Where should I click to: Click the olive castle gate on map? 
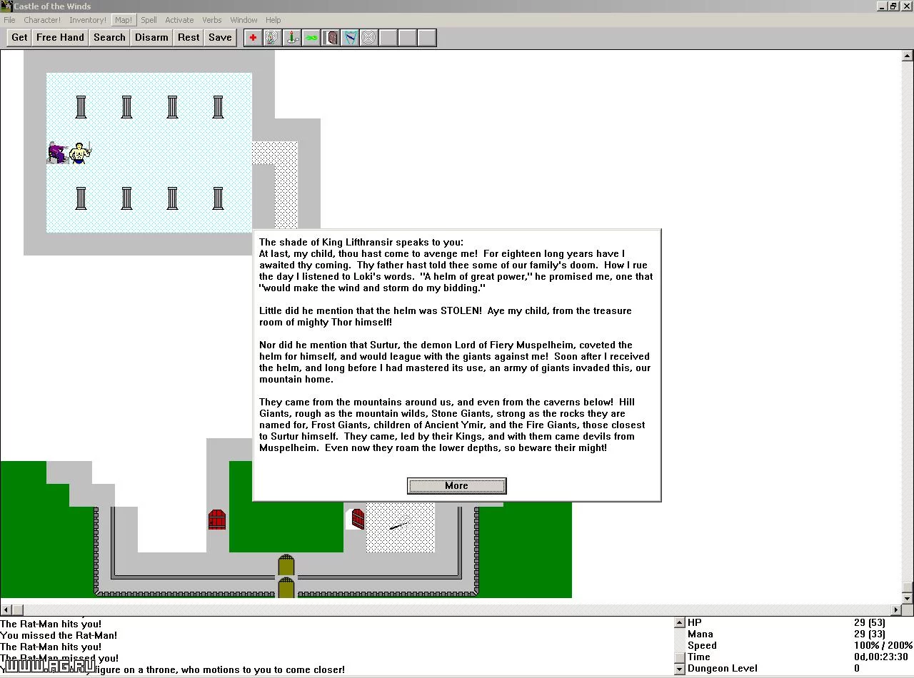tap(286, 577)
